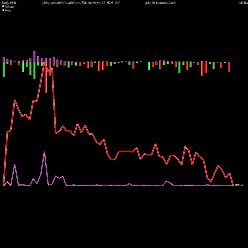Click the Daily PVM title text
The height and width of the screenshot is (248, 248).
pyautogui.click(x=9, y=3)
